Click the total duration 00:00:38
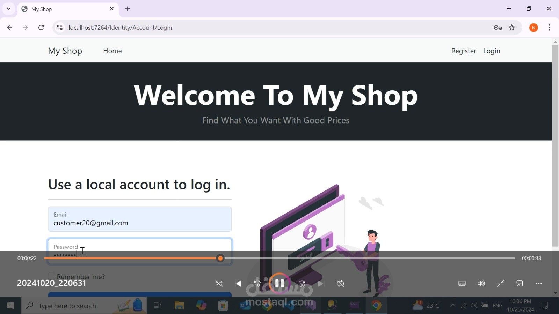 pos(531,258)
